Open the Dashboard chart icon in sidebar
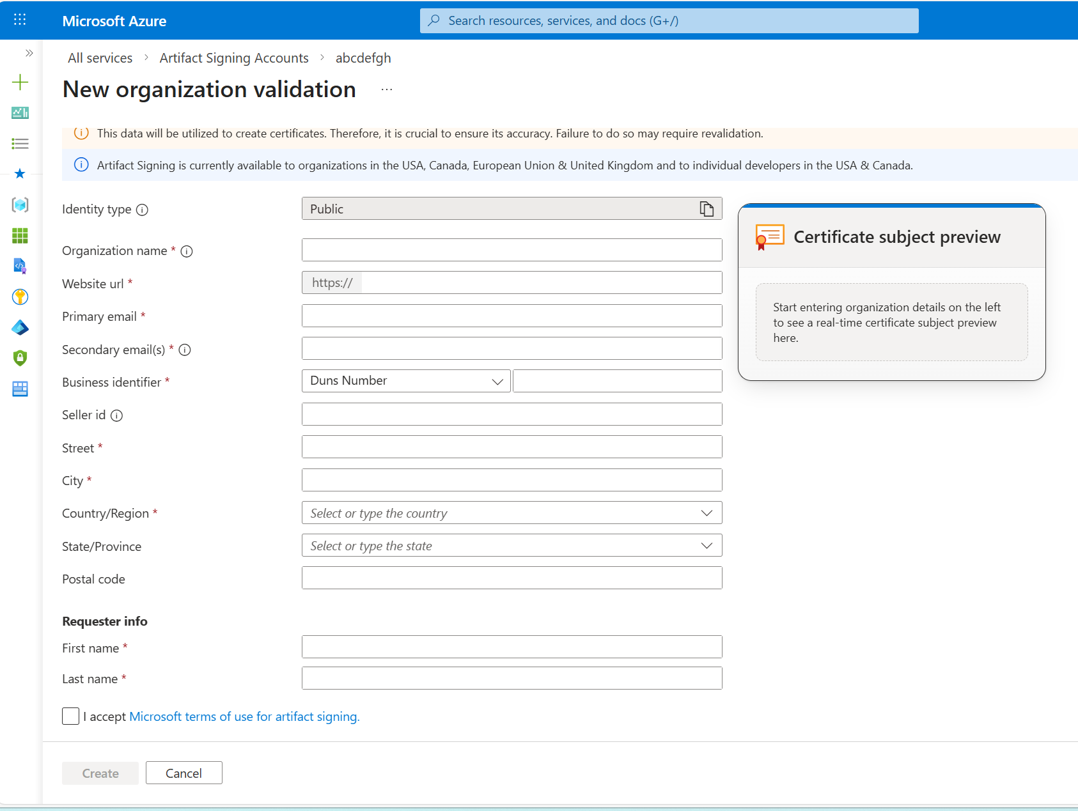Screen dimensions: 1078x811 point(20,113)
